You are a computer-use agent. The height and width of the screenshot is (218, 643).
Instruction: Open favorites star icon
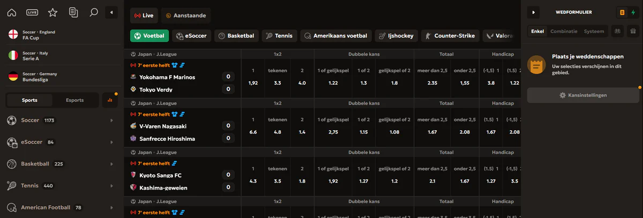[x=53, y=12]
